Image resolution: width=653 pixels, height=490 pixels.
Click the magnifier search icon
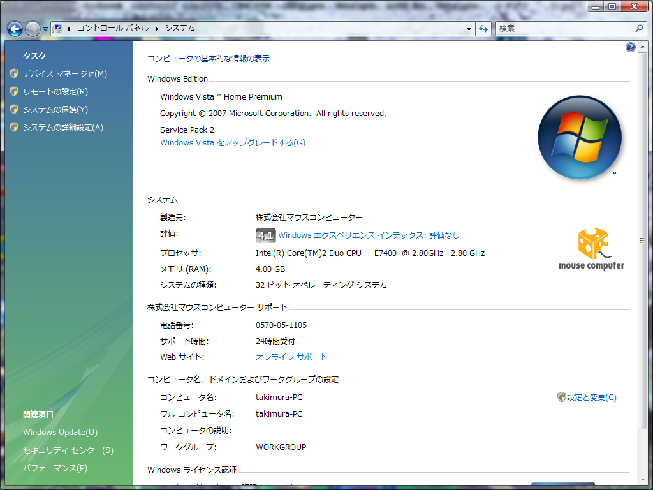tap(639, 28)
